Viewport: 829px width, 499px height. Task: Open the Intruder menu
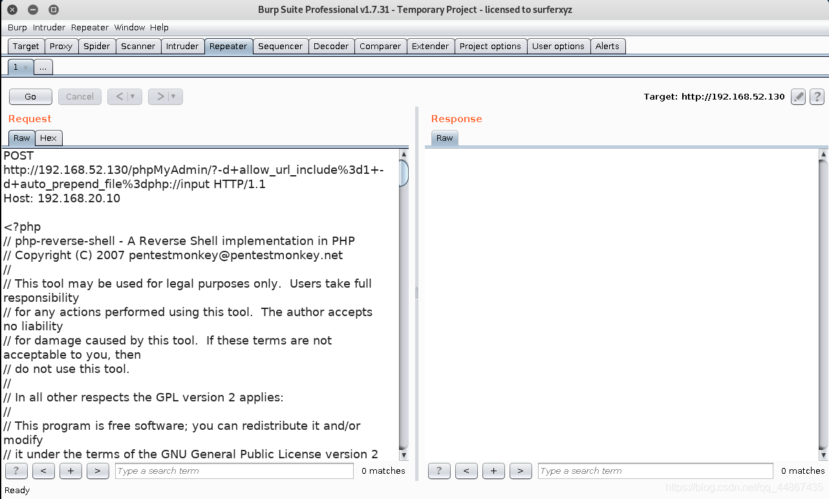point(49,27)
